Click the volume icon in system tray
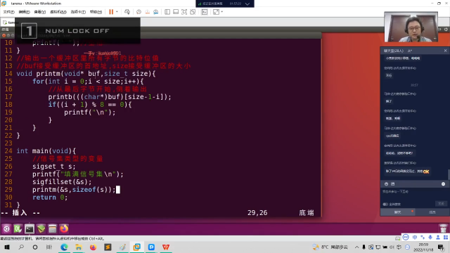Screen dimensions: 450x253 pos(392,247)
